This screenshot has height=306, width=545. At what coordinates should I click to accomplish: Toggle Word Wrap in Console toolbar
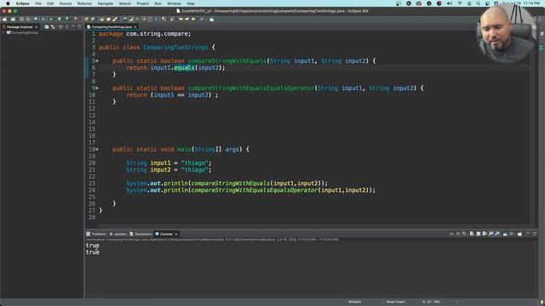pos(485,234)
